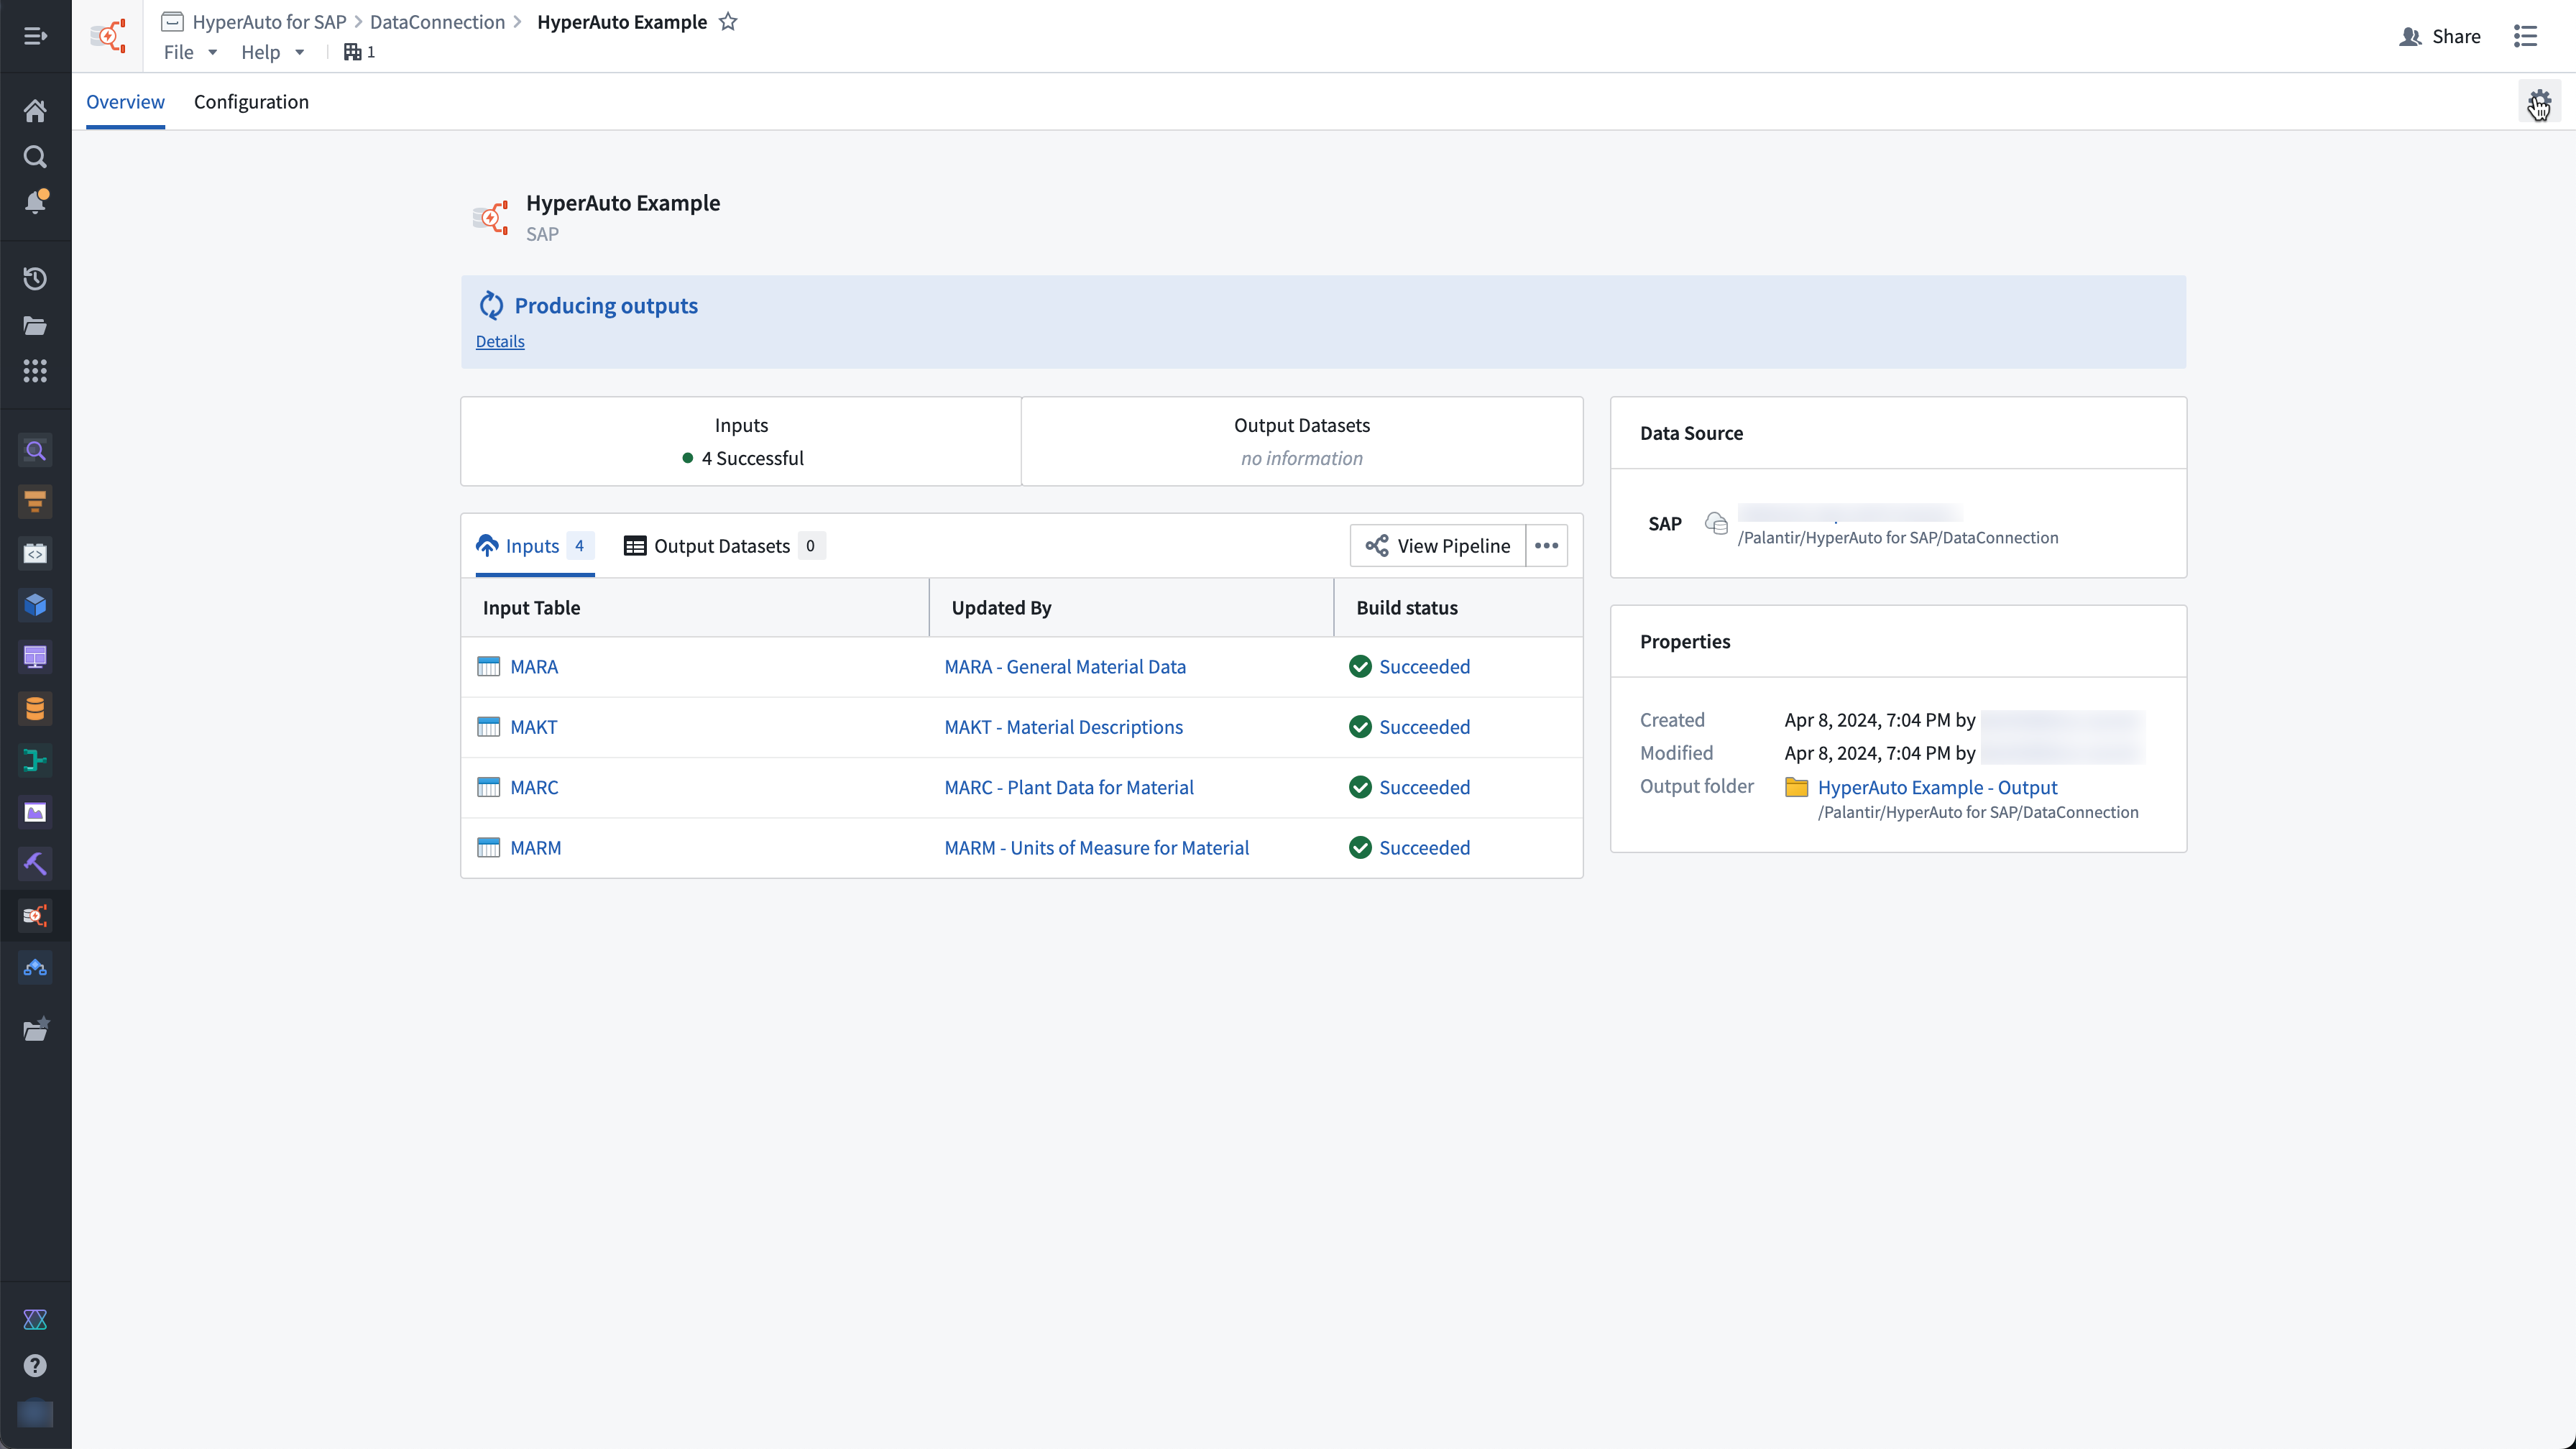Screen dimensions: 2576x1449
Task: Open the applications grid icon
Action: point(35,372)
